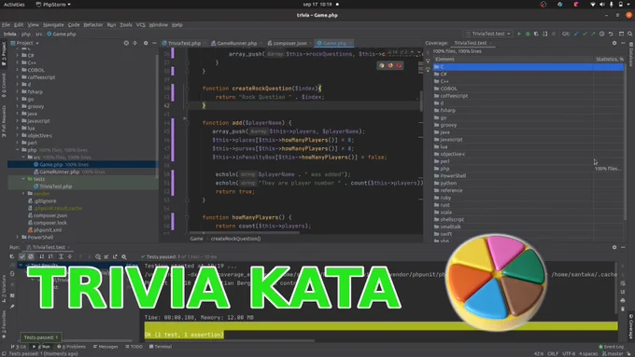635x357 pixels.
Task: Start debugging with the green bug icon
Action: coord(528,34)
